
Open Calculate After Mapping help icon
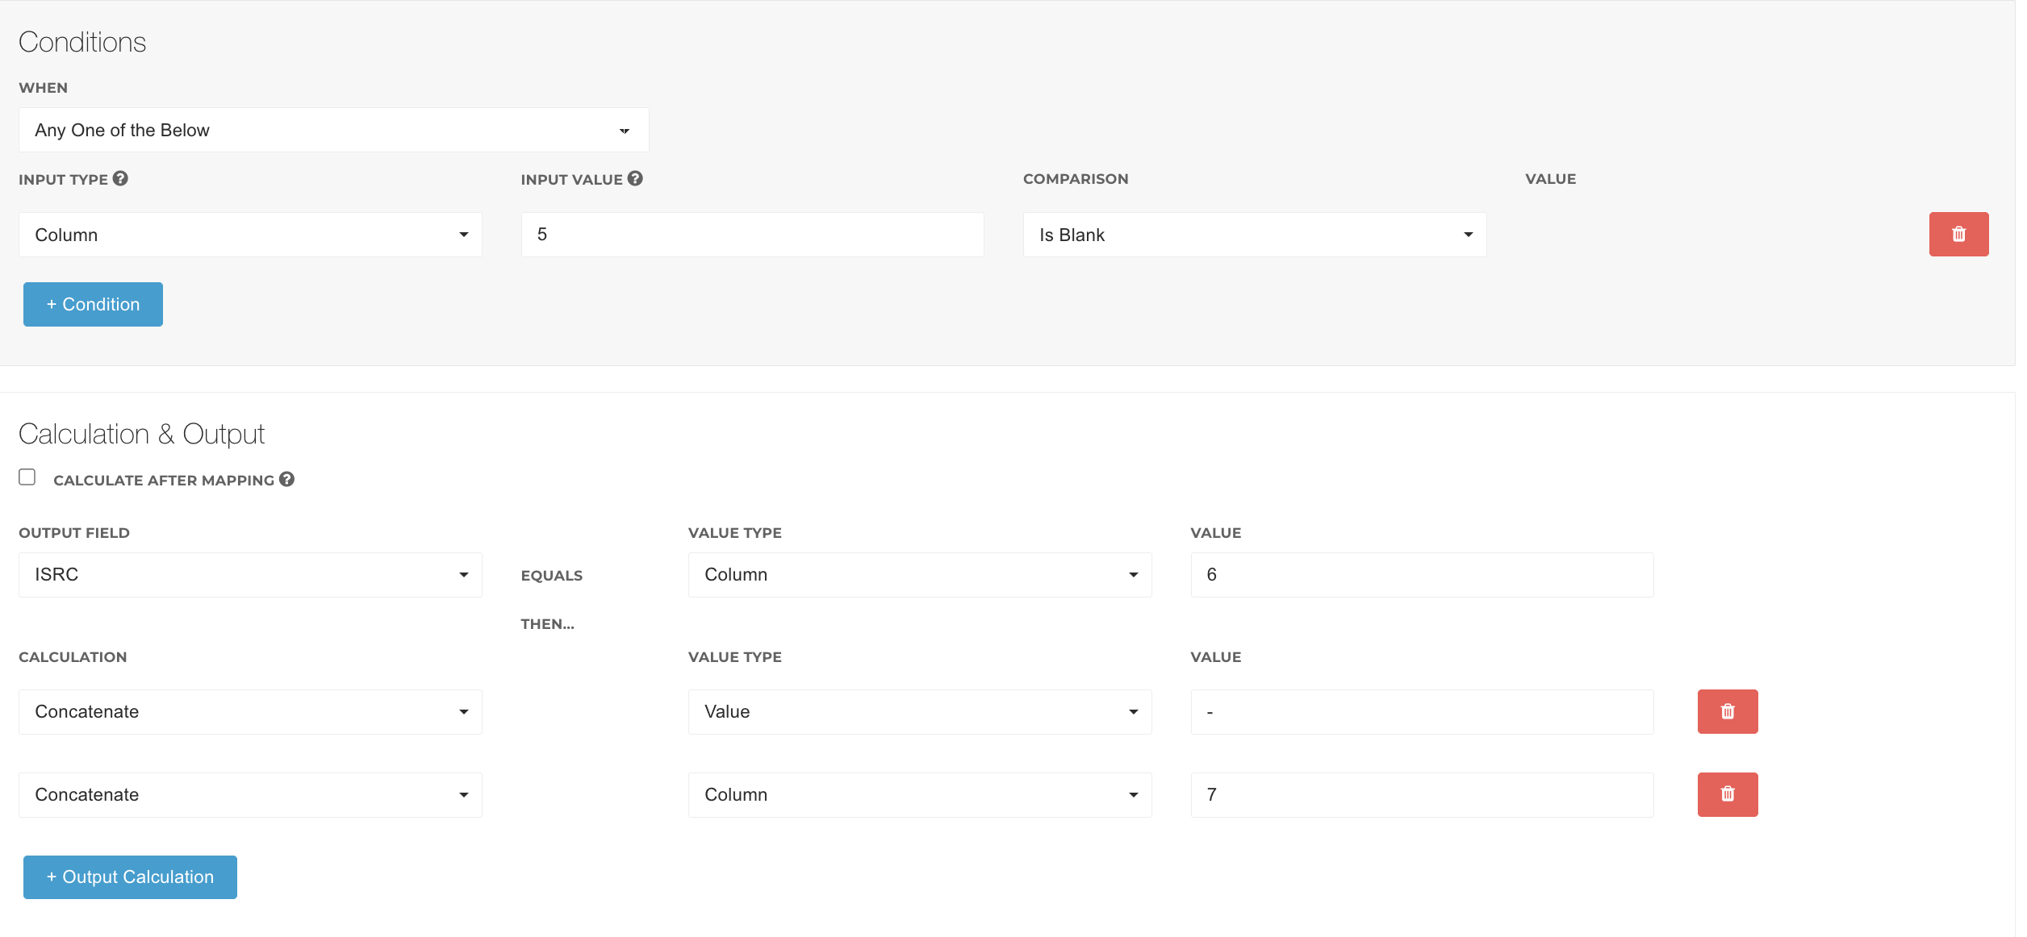click(286, 479)
